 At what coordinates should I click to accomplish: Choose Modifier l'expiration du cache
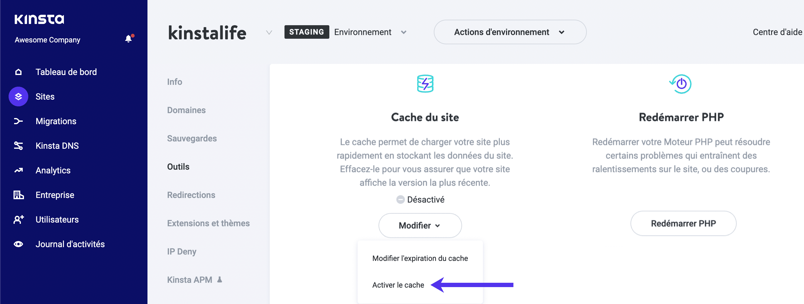click(x=420, y=258)
